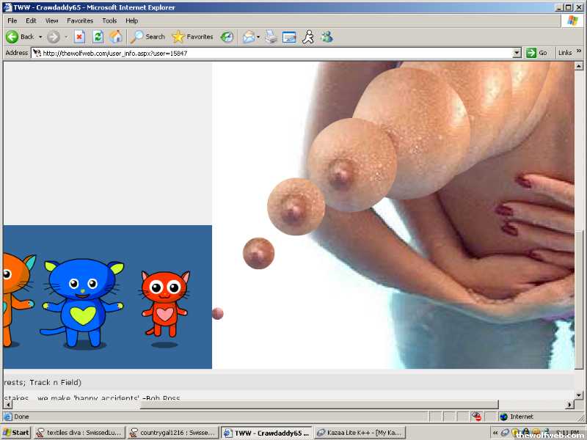
Task: Click the Windows Start button
Action: click(x=16, y=433)
